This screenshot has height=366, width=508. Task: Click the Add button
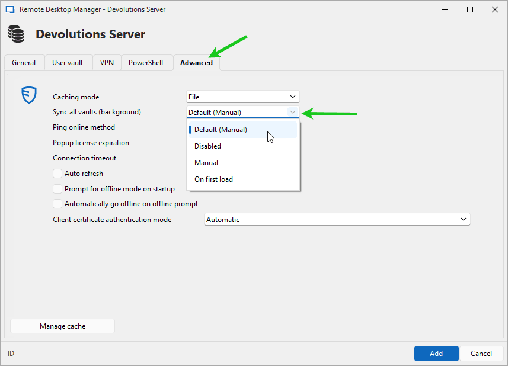coord(436,353)
